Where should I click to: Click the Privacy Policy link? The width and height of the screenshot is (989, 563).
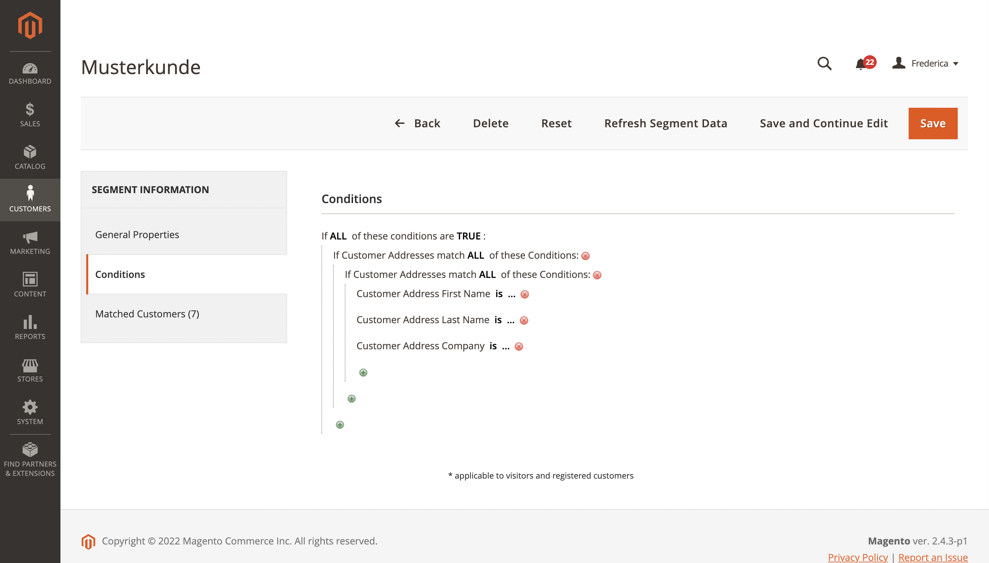point(857,557)
